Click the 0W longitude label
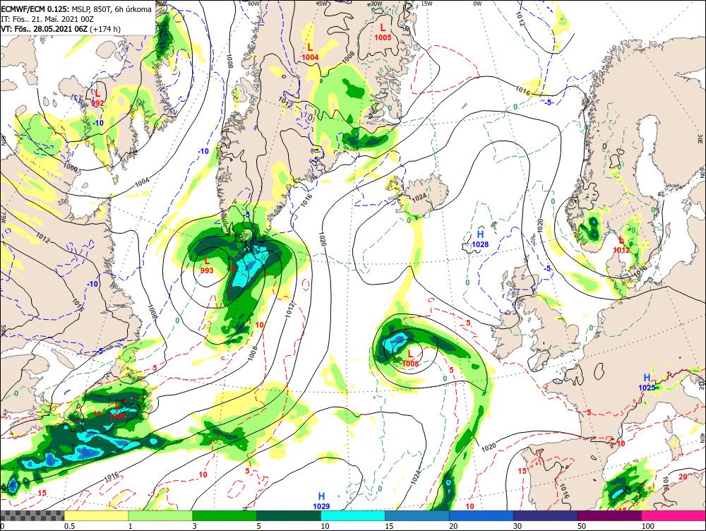This screenshot has width=706, height=531. pyautogui.click(x=477, y=4)
